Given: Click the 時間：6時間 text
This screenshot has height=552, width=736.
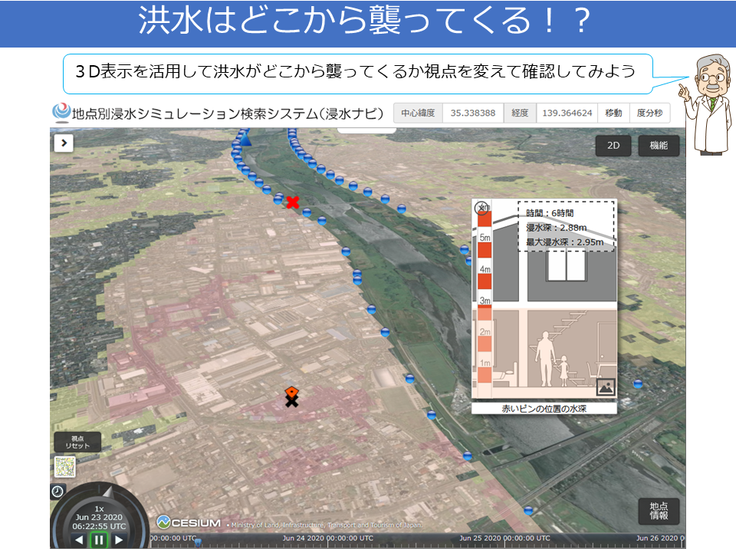Looking at the screenshot, I should [550, 213].
